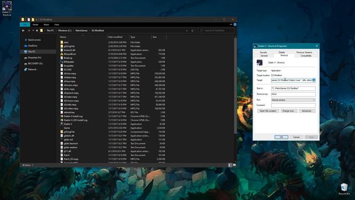This screenshot has width=355, height=200.
Task: Open the Share ribbon tab
Action: click(46, 24)
